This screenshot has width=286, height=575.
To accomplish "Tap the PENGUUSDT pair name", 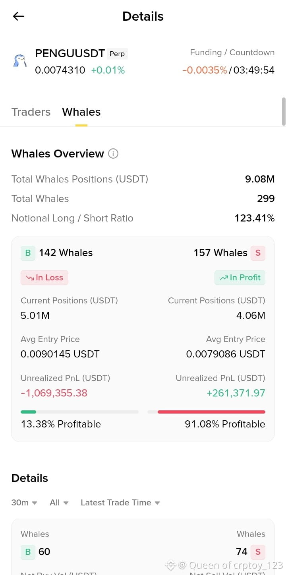I will (70, 53).
